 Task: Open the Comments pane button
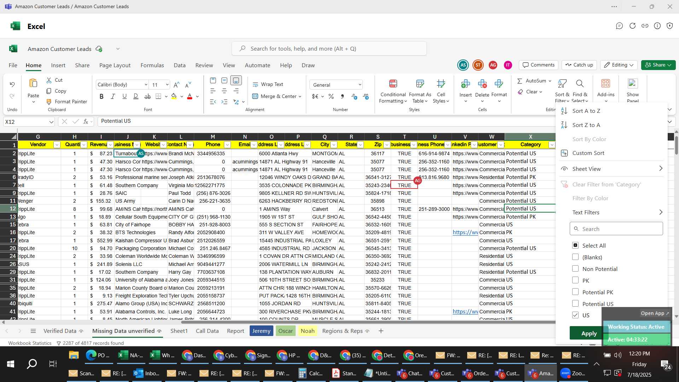[x=538, y=65]
